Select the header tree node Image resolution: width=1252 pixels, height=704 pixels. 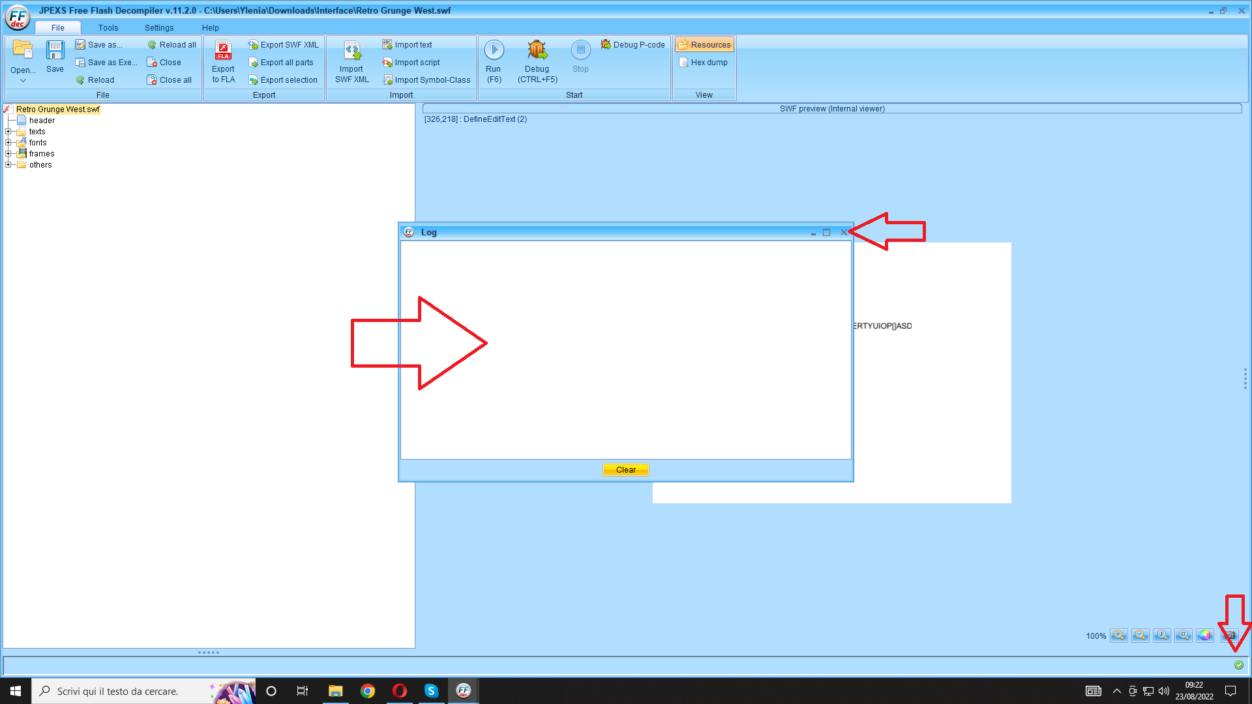[x=42, y=121]
